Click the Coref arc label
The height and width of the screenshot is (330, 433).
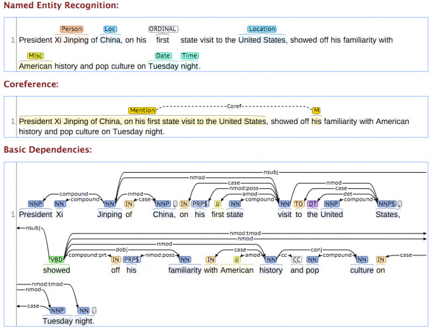[234, 106]
